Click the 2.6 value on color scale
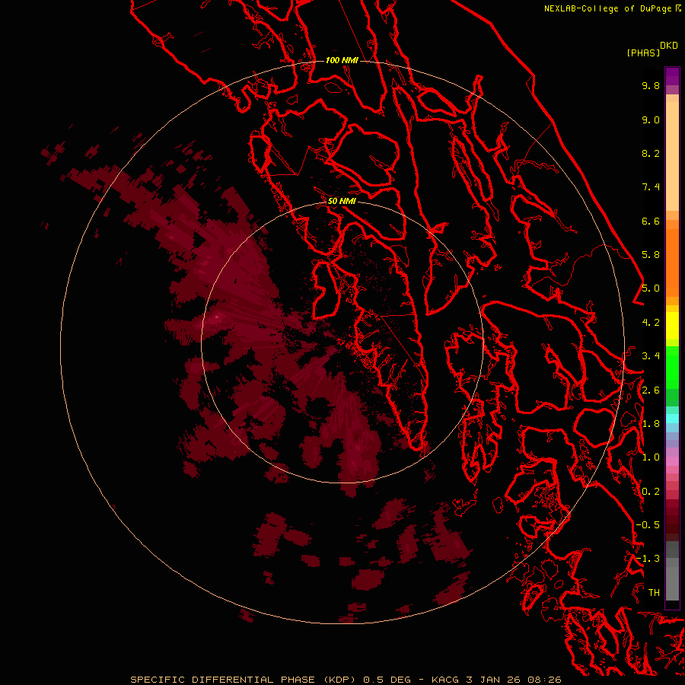This screenshot has width=685, height=685. 651,390
